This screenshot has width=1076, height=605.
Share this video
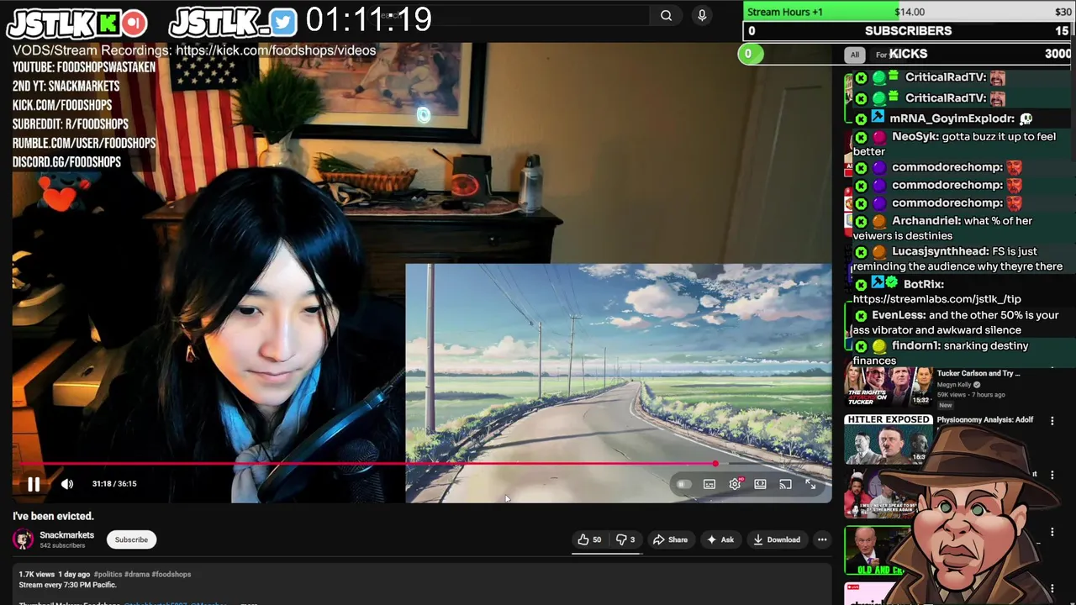pos(670,539)
